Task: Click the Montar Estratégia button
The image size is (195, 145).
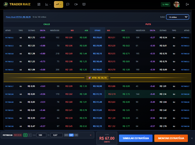Action: 171,138
